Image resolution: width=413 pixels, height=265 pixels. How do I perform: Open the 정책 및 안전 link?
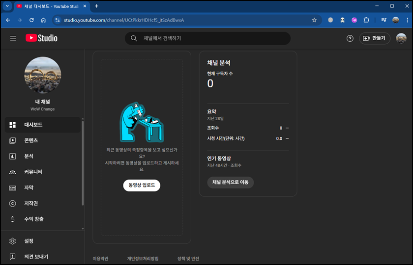click(188, 259)
